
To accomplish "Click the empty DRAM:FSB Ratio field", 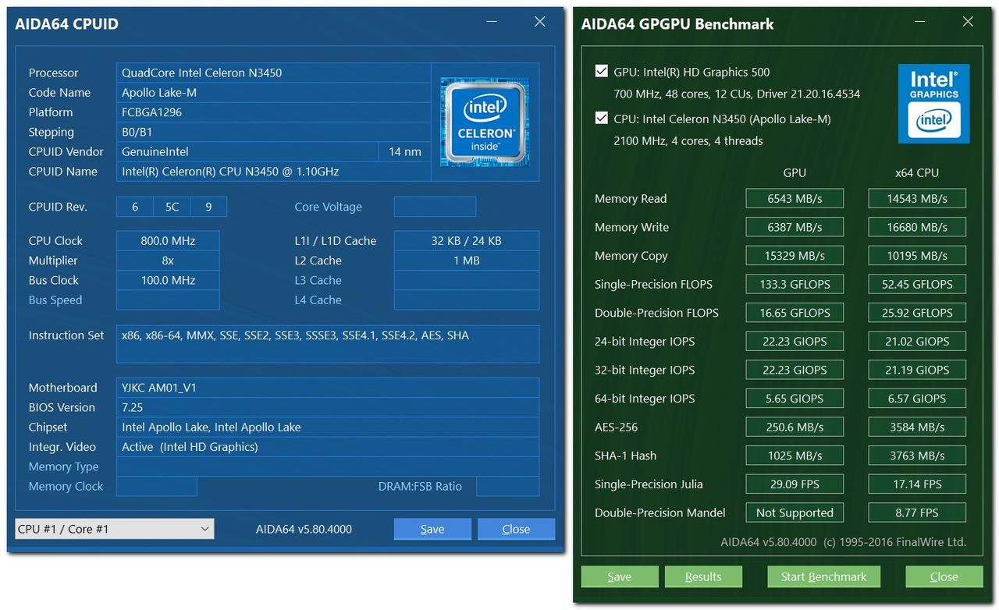I will point(507,486).
